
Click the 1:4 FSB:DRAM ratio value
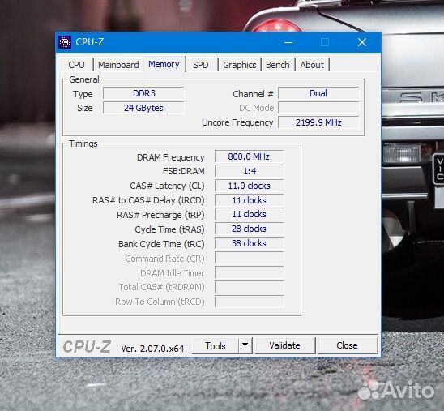click(250, 171)
